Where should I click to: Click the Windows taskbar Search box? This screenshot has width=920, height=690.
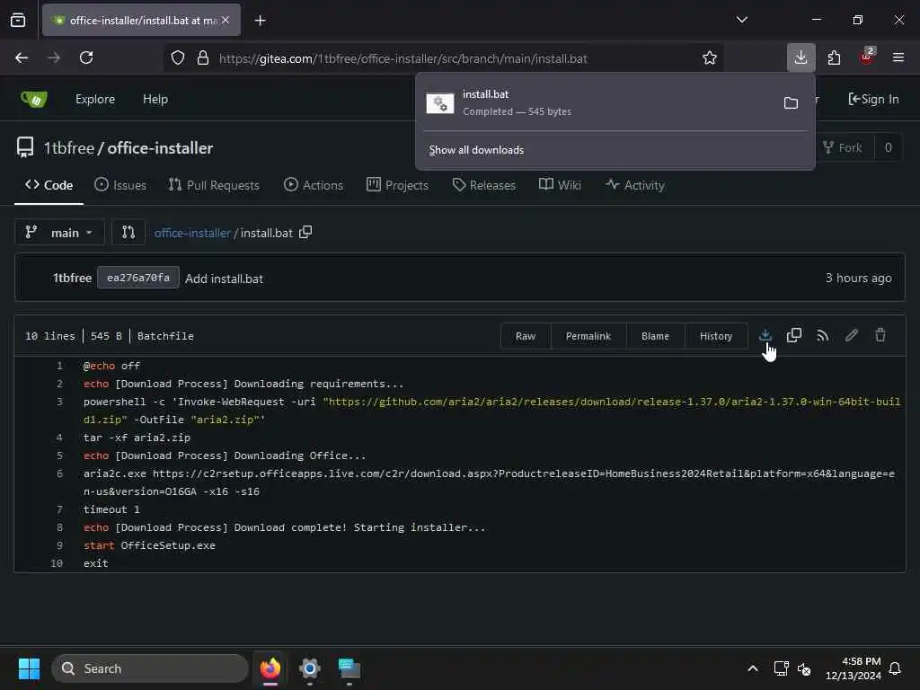coord(150,668)
